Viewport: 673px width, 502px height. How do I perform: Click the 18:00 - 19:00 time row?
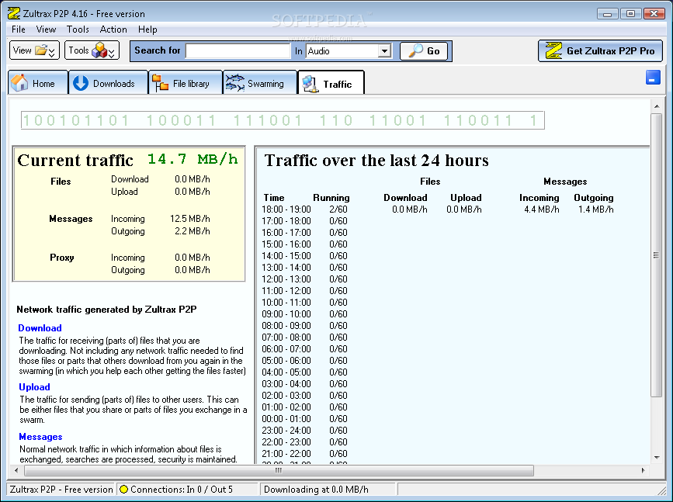[286, 209]
